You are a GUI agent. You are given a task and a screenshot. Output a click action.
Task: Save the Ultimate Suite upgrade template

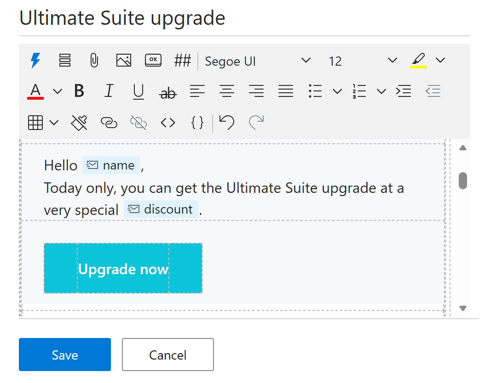[x=64, y=355]
